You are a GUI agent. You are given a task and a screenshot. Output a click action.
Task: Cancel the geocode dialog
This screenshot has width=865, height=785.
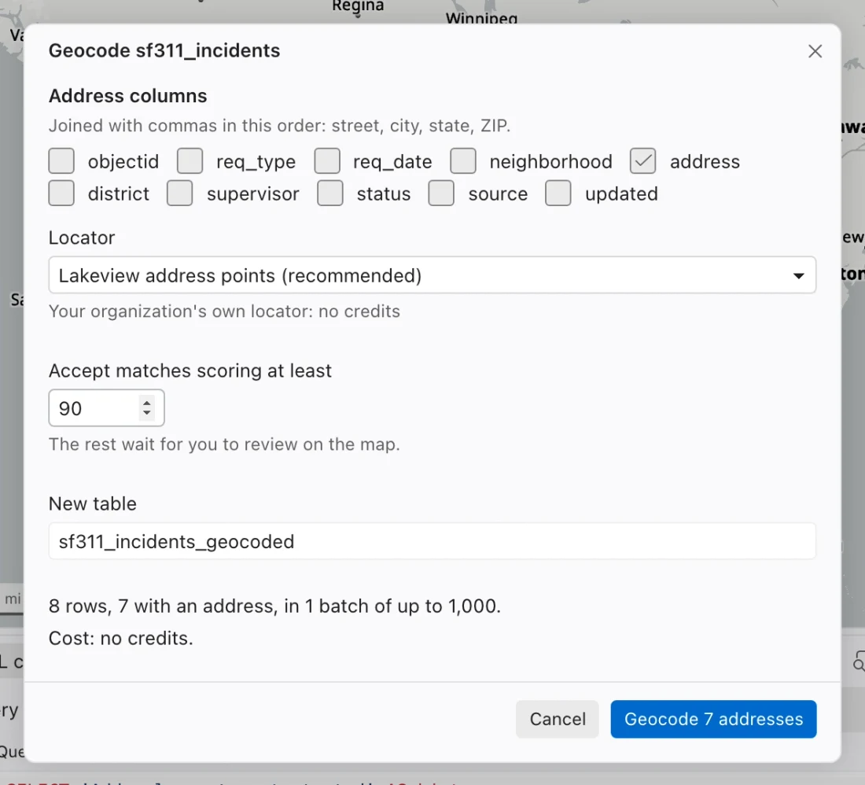pos(558,719)
